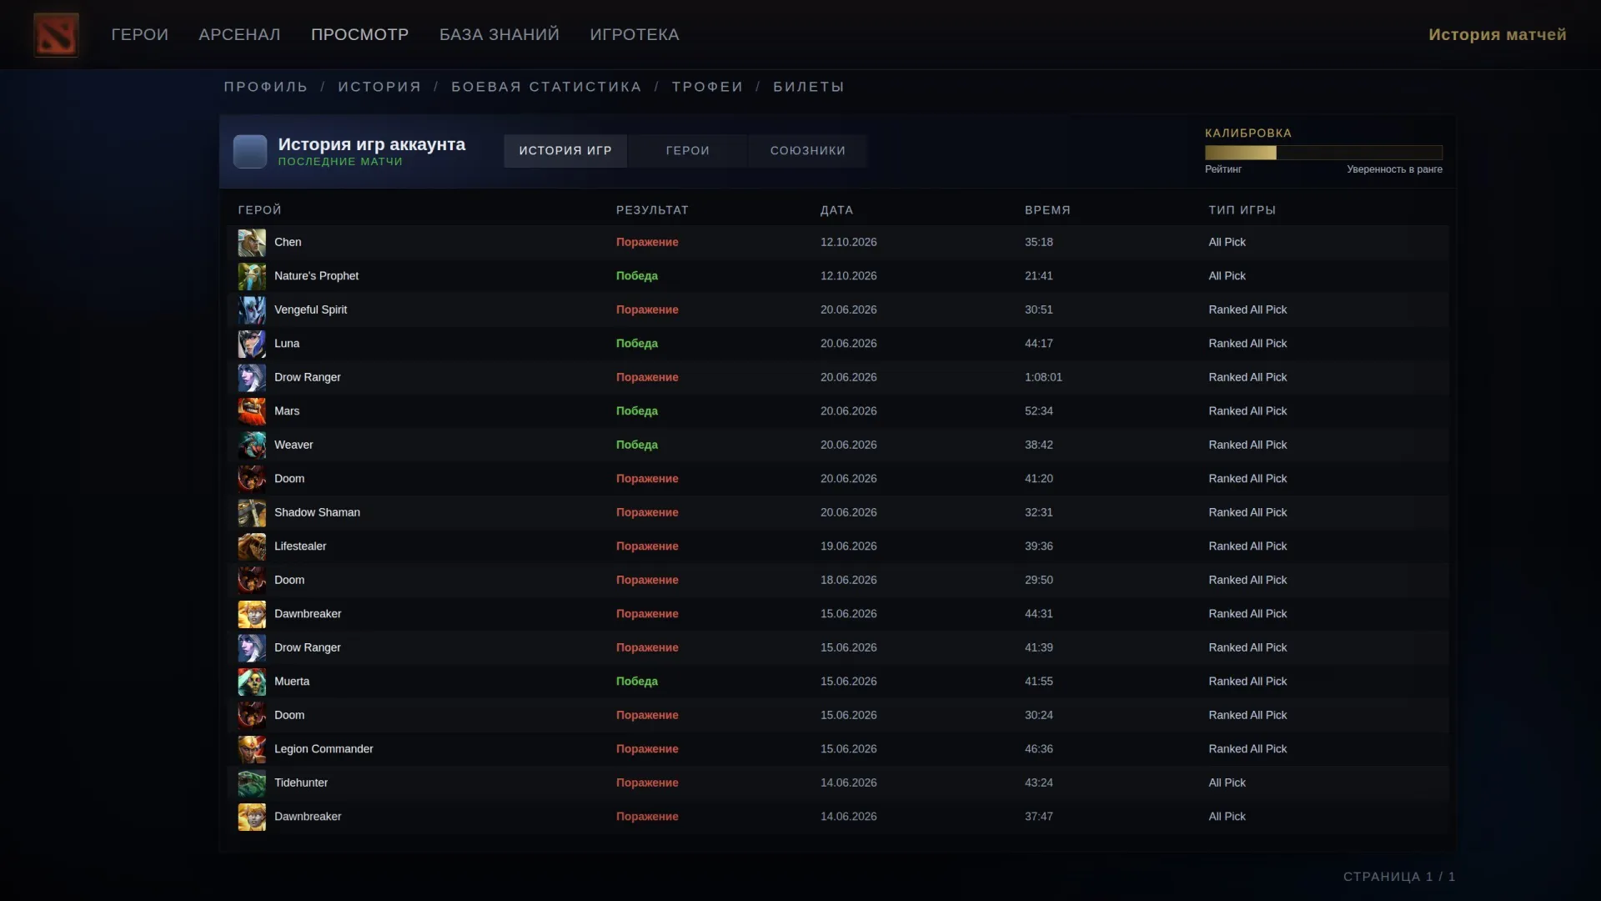Click the Muerta hero portrait
Viewport: 1601px width, 901px height.
252,682
